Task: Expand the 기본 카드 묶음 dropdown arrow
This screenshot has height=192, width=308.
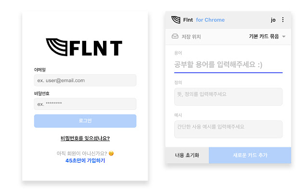Action: [x=284, y=36]
